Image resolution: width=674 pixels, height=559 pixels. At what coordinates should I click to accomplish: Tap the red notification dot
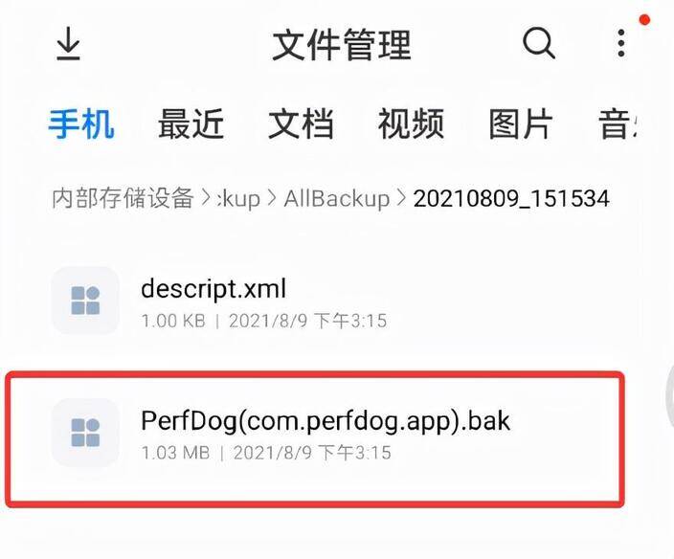(644, 19)
